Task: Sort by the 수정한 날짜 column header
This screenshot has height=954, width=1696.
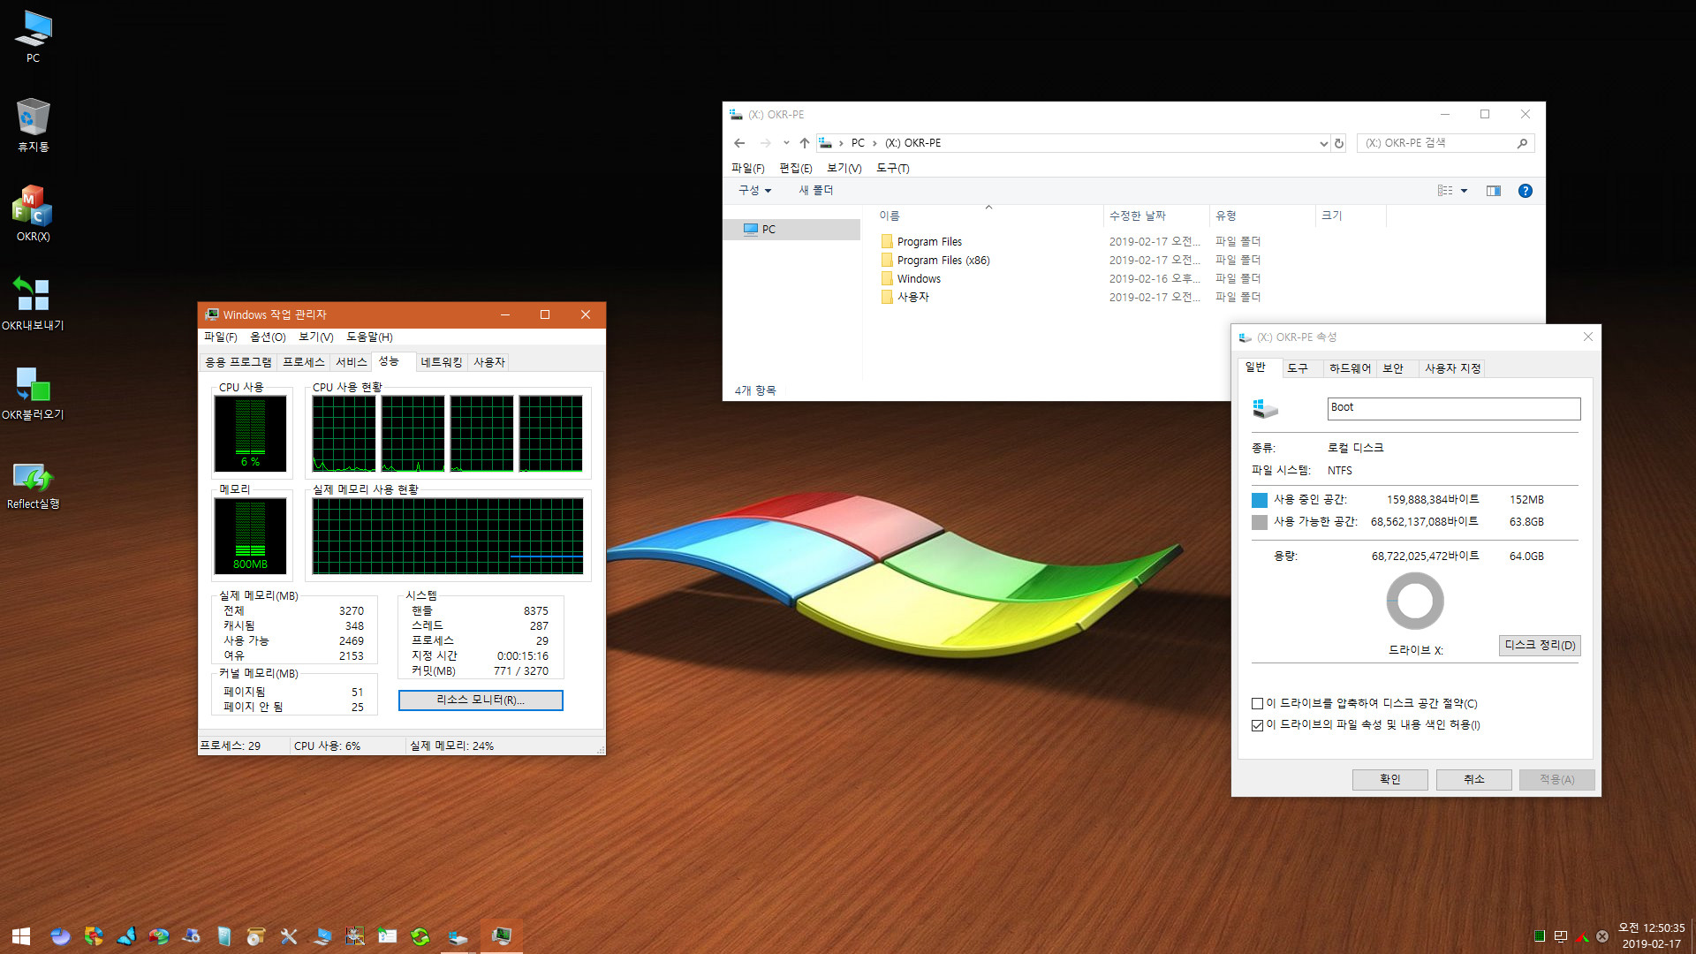Action: (x=1156, y=216)
